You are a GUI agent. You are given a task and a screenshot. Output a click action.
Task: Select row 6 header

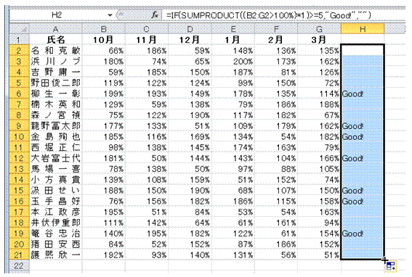19,94
